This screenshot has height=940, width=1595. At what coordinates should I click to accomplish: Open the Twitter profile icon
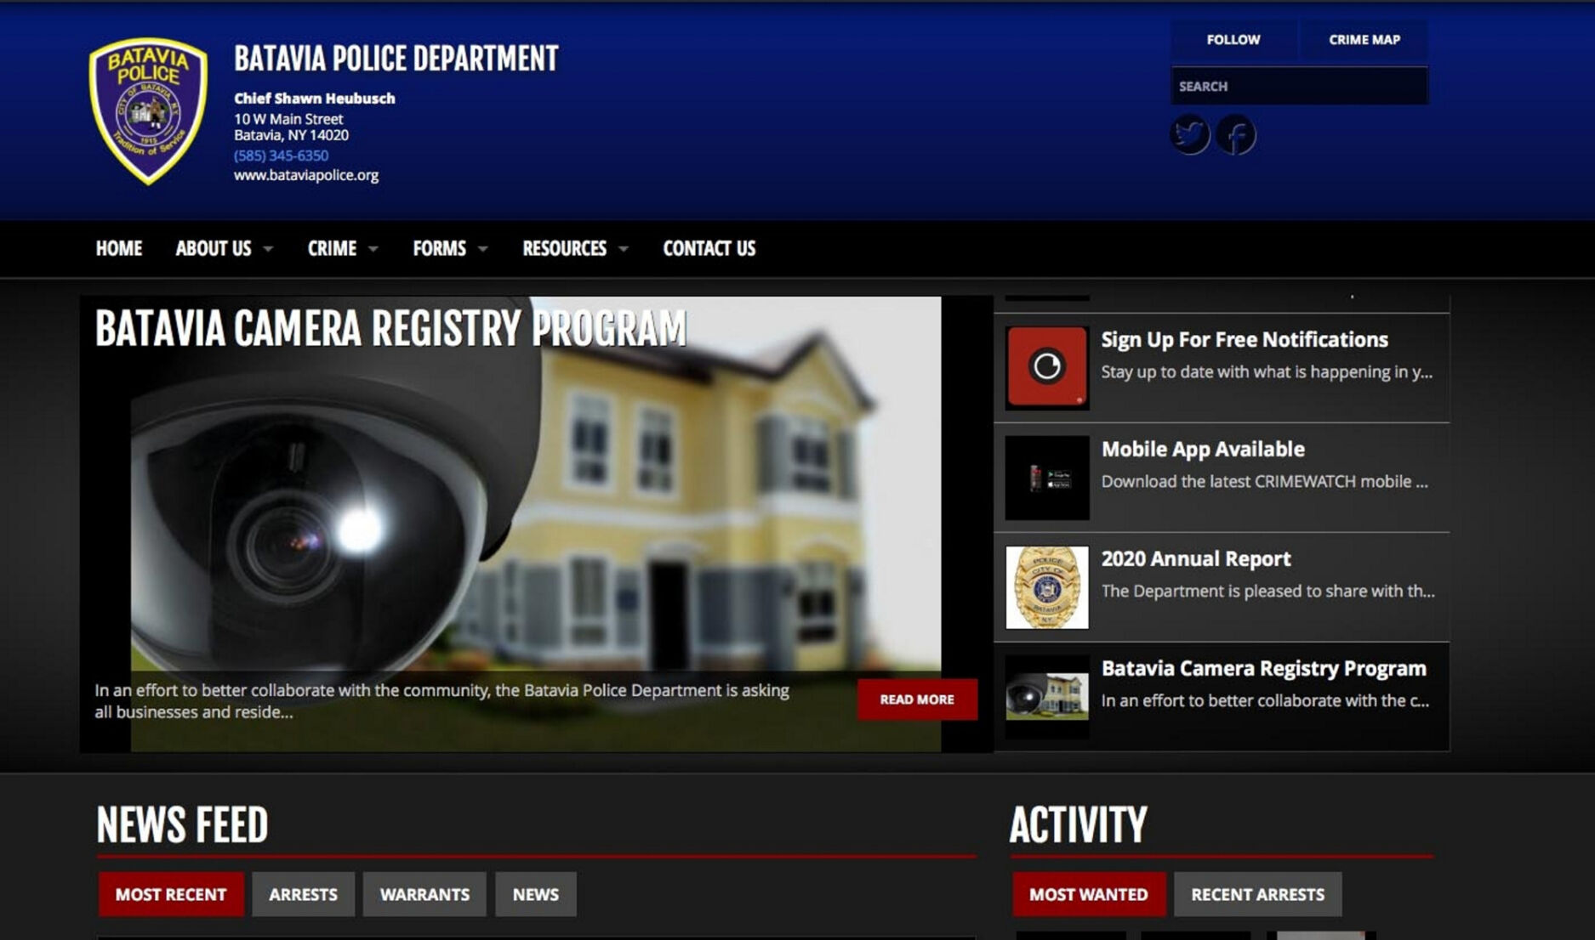pyautogui.click(x=1190, y=133)
